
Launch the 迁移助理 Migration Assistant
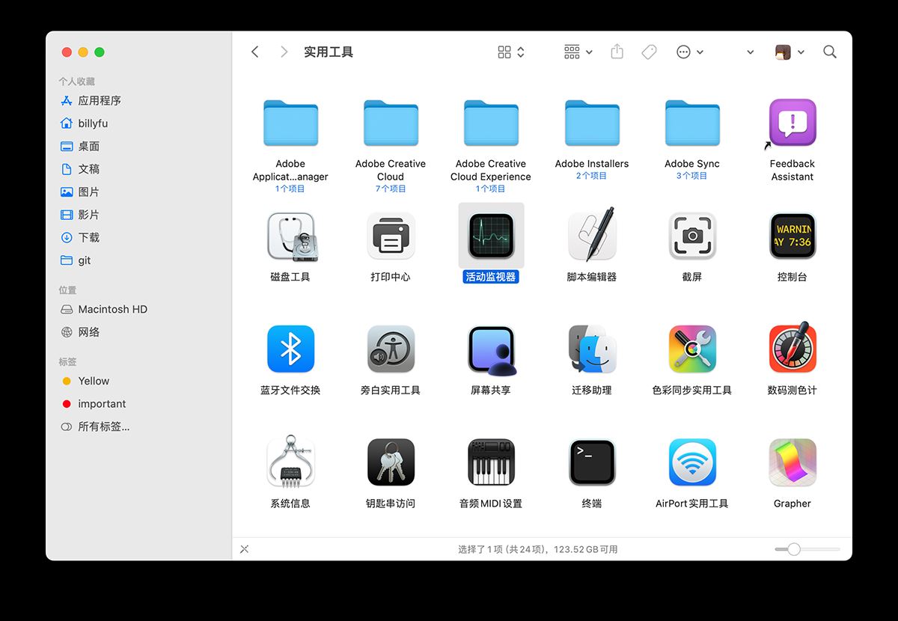click(x=591, y=348)
